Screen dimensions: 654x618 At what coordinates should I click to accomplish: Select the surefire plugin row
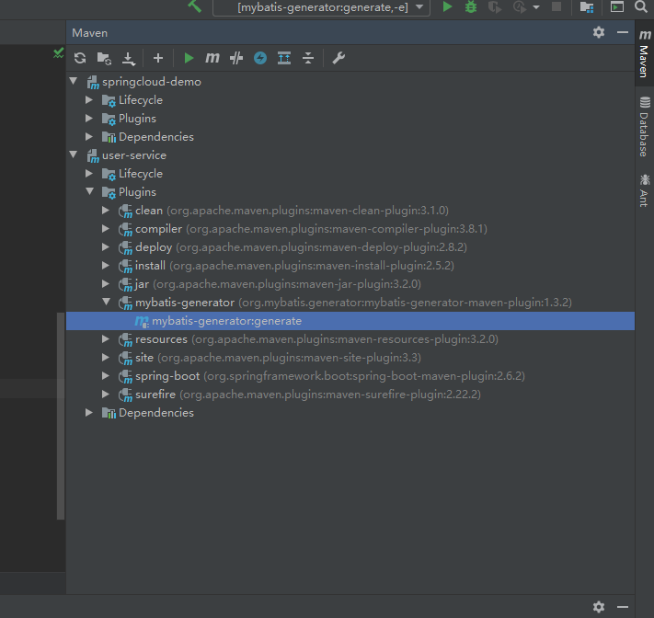pos(350,395)
